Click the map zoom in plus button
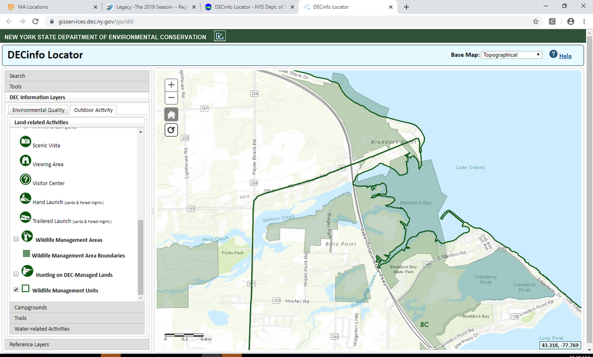Screen dimensions: 593x357 tap(171, 84)
